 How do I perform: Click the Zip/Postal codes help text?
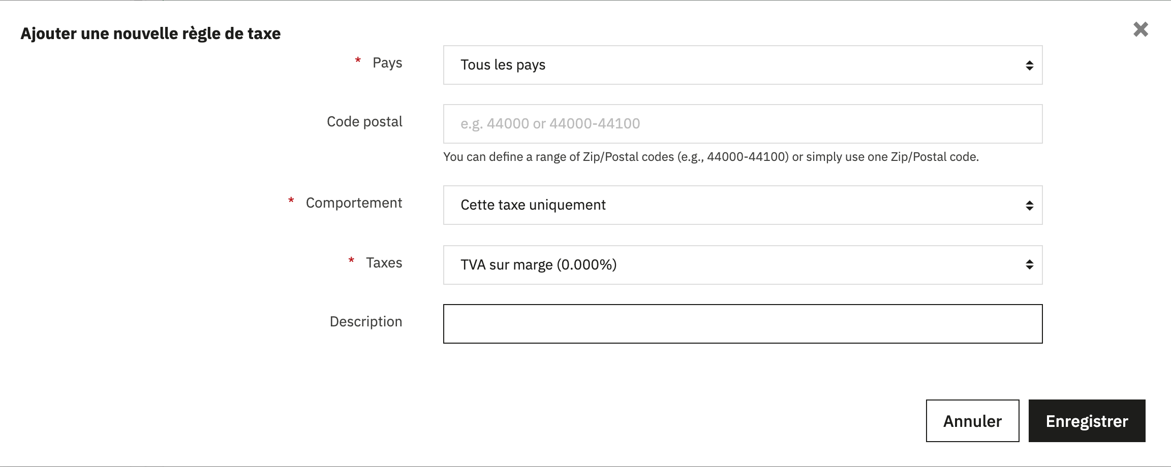(711, 157)
